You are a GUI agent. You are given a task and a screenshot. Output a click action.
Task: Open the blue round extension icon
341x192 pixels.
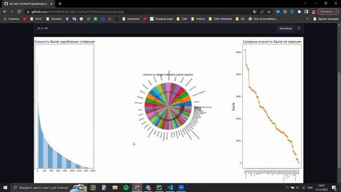278,12
